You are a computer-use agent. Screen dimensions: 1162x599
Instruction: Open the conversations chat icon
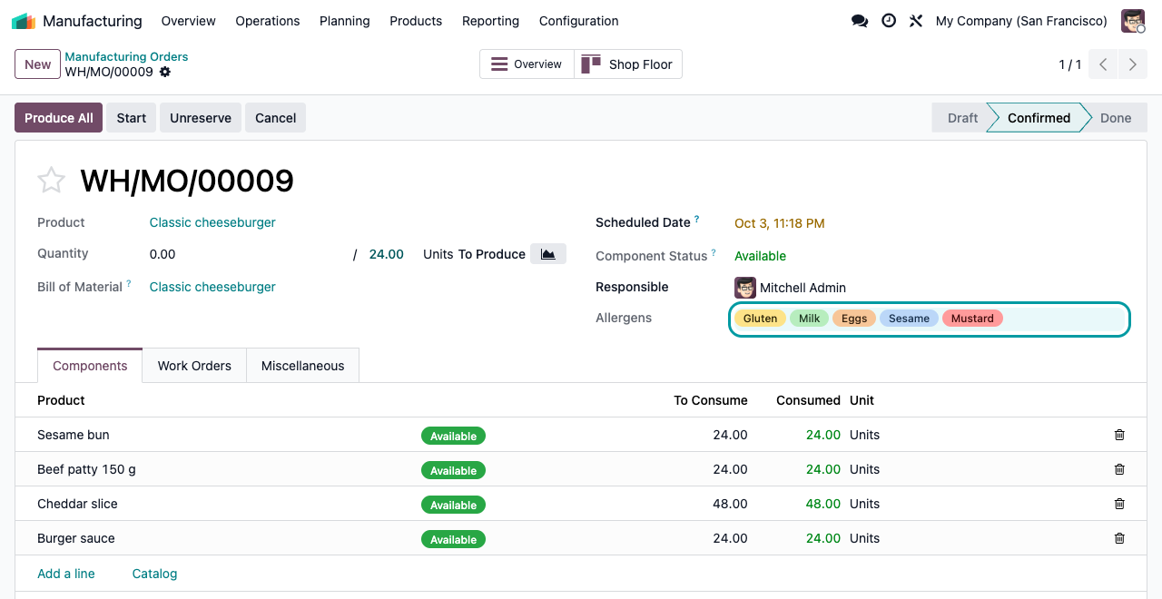point(860,21)
